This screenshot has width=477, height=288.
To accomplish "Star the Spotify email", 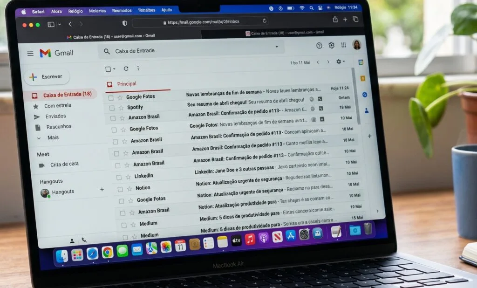I will coord(121,108).
